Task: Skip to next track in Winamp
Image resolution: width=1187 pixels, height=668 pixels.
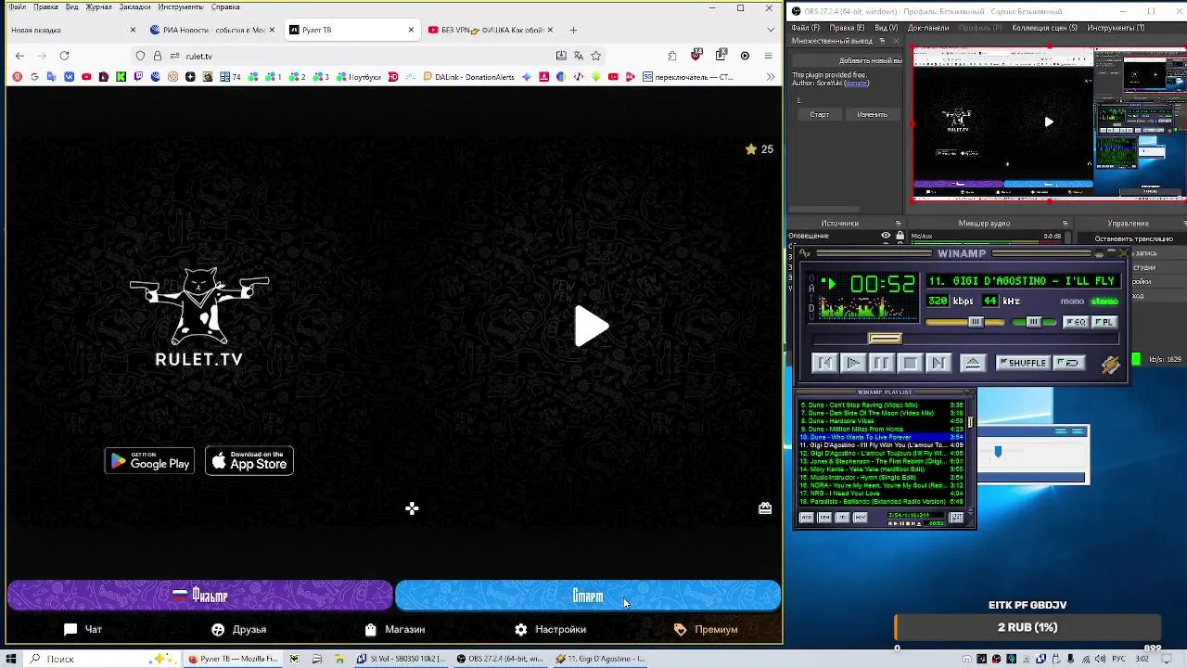Action: pos(938,363)
